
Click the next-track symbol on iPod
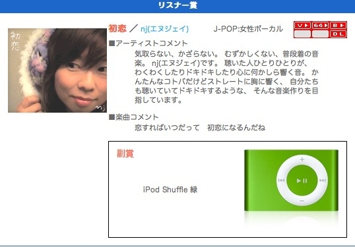(x=323, y=180)
